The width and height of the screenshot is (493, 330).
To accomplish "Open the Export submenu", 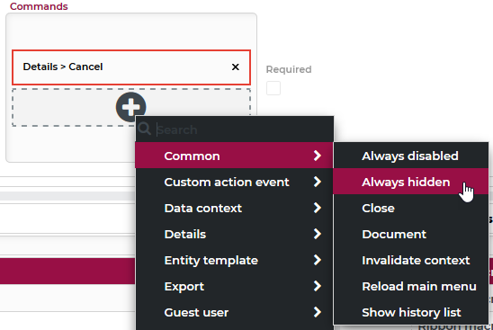I will 234,286.
